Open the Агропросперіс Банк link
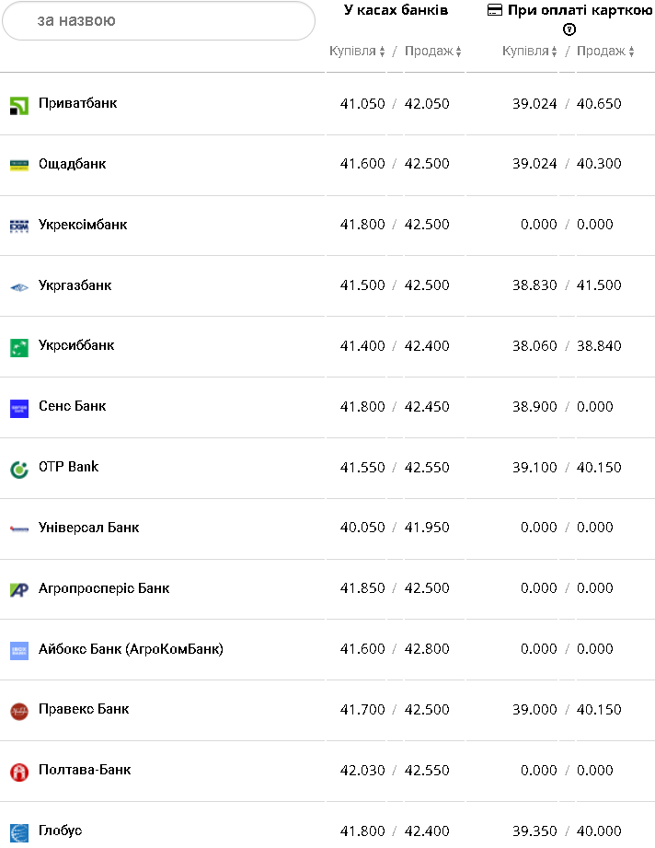The height and width of the screenshot is (848, 655). point(104,588)
